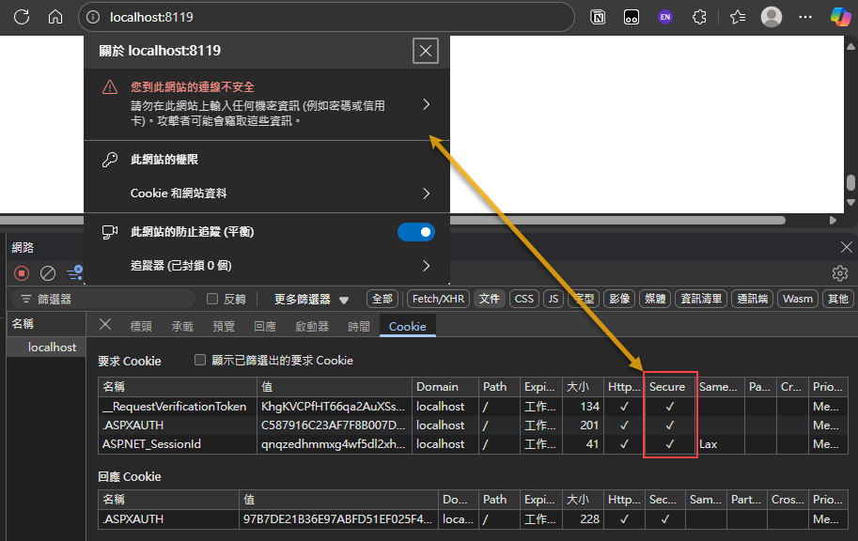Open the Copilot sidebar icon

tap(839, 17)
